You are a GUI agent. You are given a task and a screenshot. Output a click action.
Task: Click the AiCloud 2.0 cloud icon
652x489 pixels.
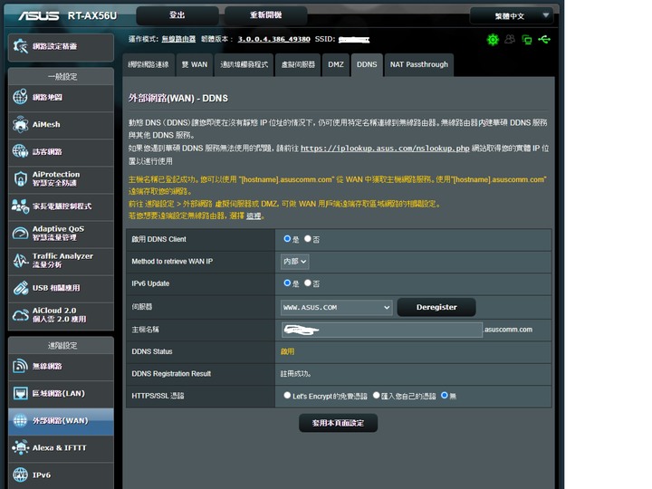tap(20, 315)
